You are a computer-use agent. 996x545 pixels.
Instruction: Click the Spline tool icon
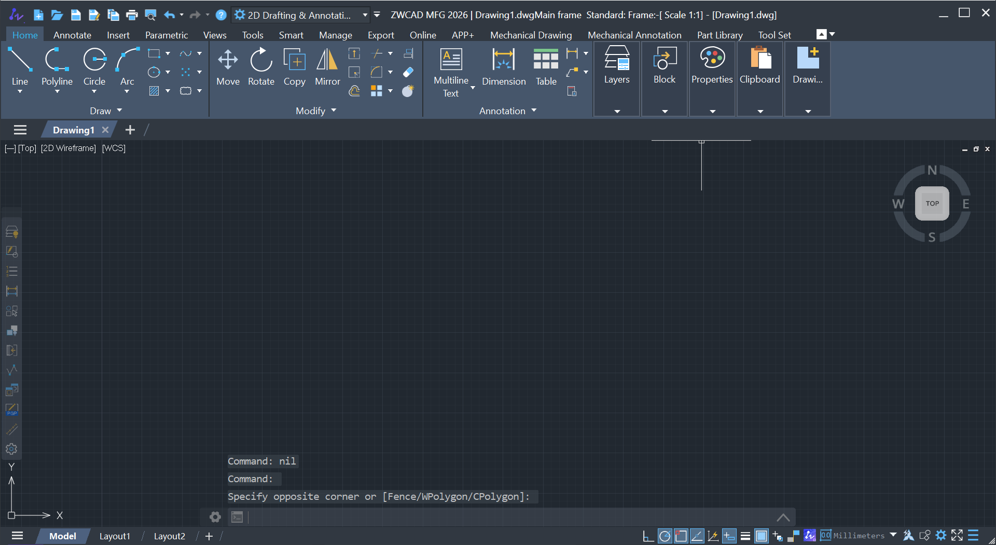tap(186, 53)
